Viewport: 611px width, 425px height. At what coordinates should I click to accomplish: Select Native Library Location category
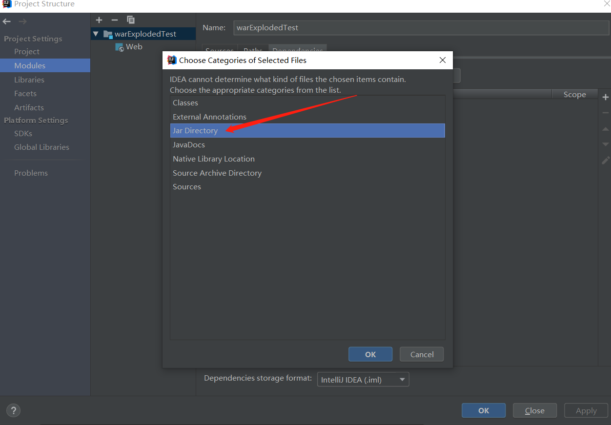point(307,159)
